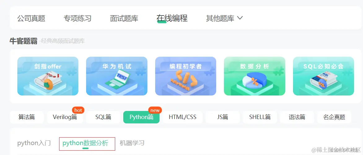Click the new badge on Python篇
This screenshot has width=363, height=155.
155,110
